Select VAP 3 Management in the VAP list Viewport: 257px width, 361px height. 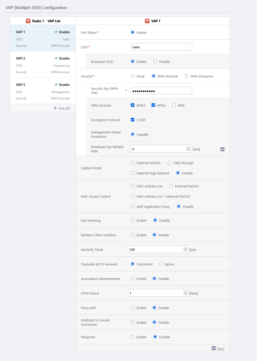tap(43, 91)
